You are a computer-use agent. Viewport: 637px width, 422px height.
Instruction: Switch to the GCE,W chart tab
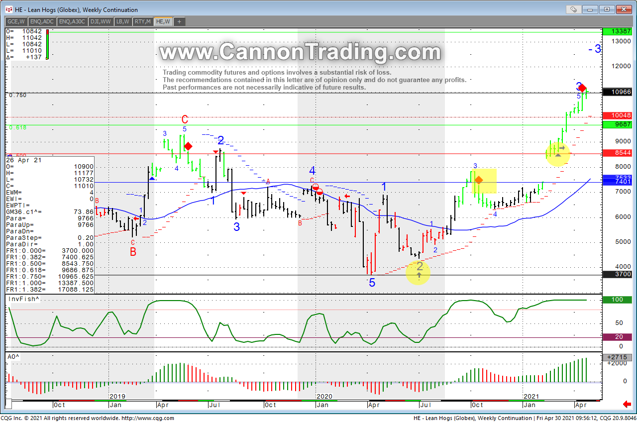(x=16, y=21)
